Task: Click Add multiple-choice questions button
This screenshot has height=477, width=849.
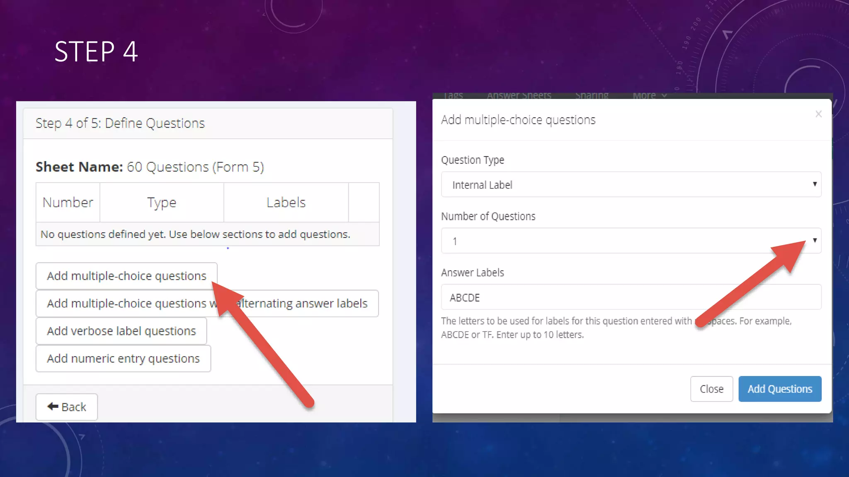Action: (126, 276)
